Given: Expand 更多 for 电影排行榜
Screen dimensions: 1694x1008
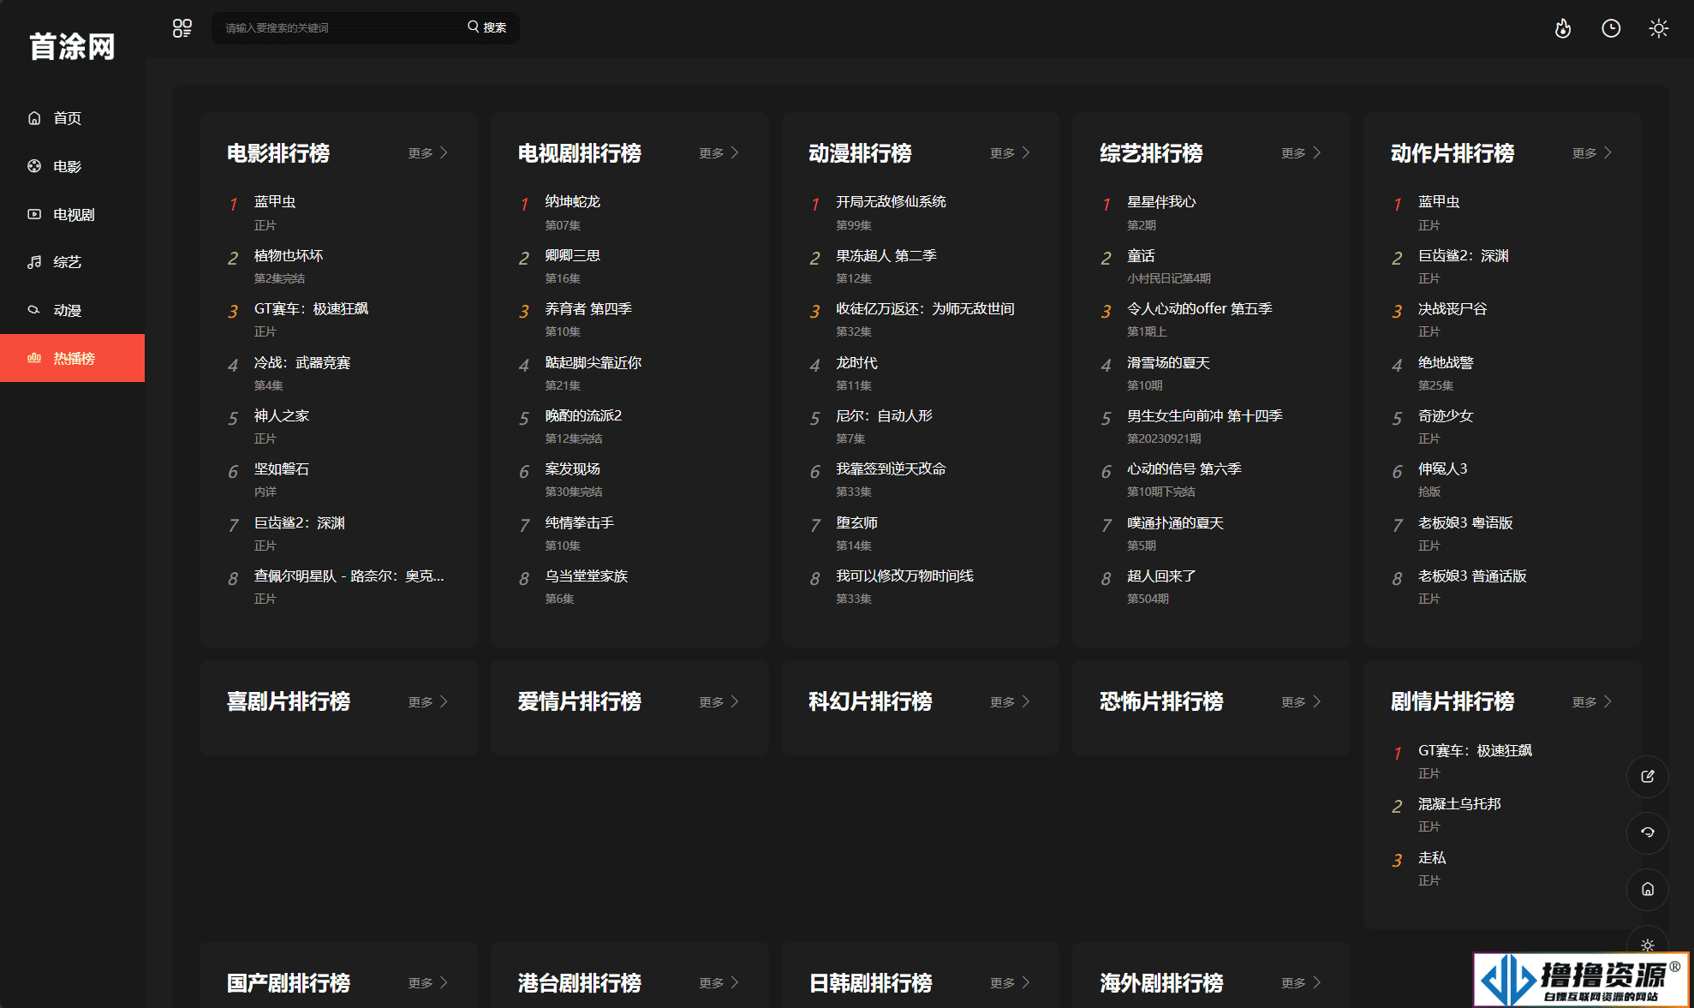Looking at the screenshot, I should tap(428, 153).
